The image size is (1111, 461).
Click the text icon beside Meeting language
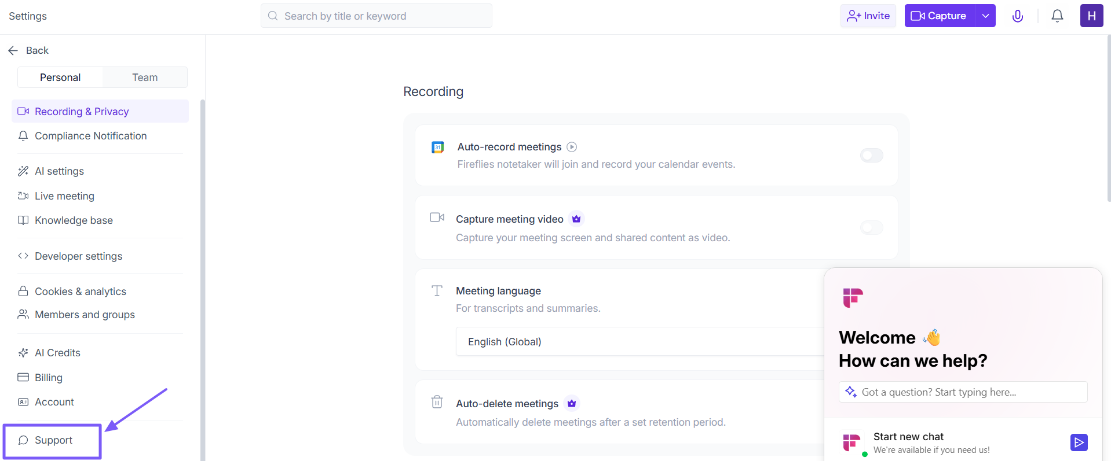[437, 290]
